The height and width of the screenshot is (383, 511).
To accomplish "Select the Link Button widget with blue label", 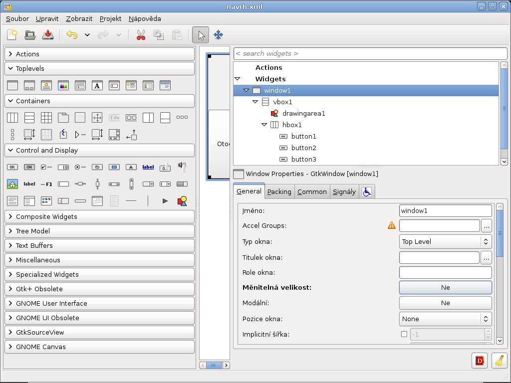I will 148,167.
